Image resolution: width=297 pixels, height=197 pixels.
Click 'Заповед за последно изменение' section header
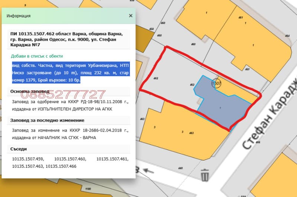47,120
